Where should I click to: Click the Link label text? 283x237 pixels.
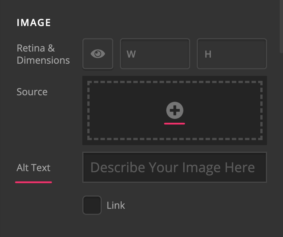click(x=116, y=205)
